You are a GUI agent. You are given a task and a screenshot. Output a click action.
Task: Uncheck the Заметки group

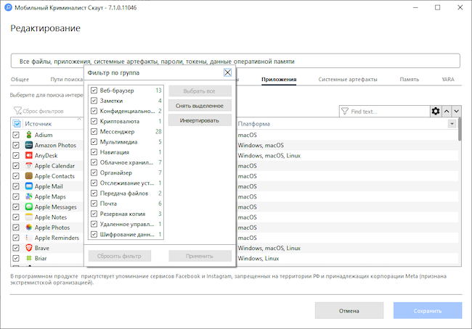[94, 101]
